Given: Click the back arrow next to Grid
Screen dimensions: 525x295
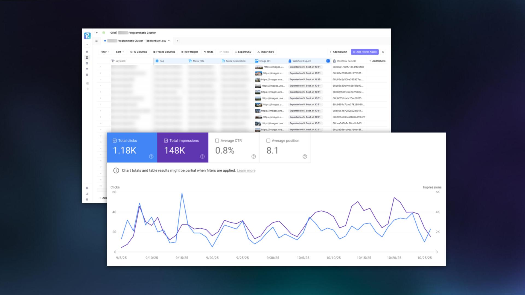Looking at the screenshot, I should point(97,33).
